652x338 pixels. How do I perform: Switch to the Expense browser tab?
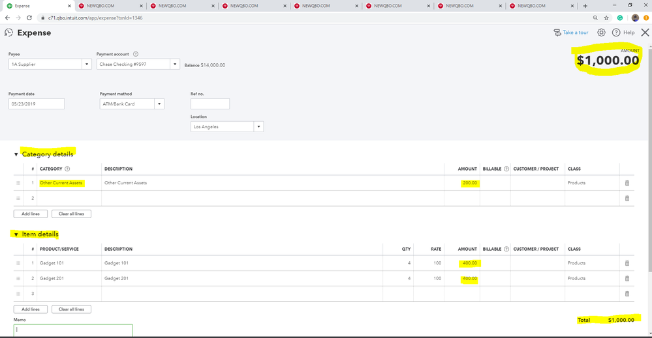coord(37,6)
